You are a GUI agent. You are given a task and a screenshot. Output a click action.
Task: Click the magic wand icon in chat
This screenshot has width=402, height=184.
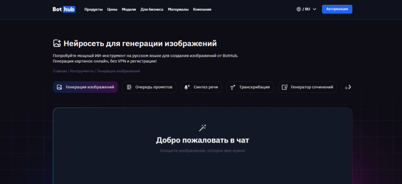[202, 127]
